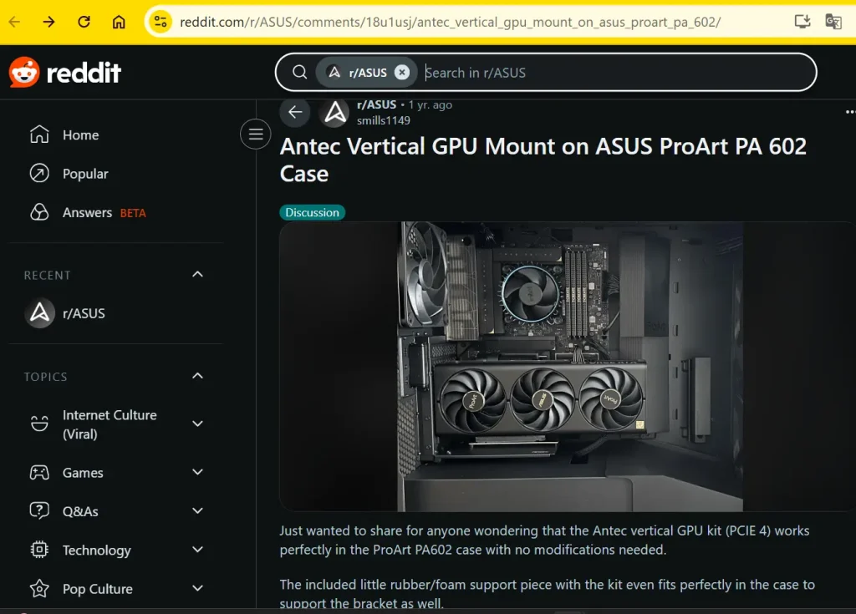Image resolution: width=856 pixels, height=614 pixels.
Task: Click the 'included little rubber/foam' paragraph
Action: pos(547,594)
